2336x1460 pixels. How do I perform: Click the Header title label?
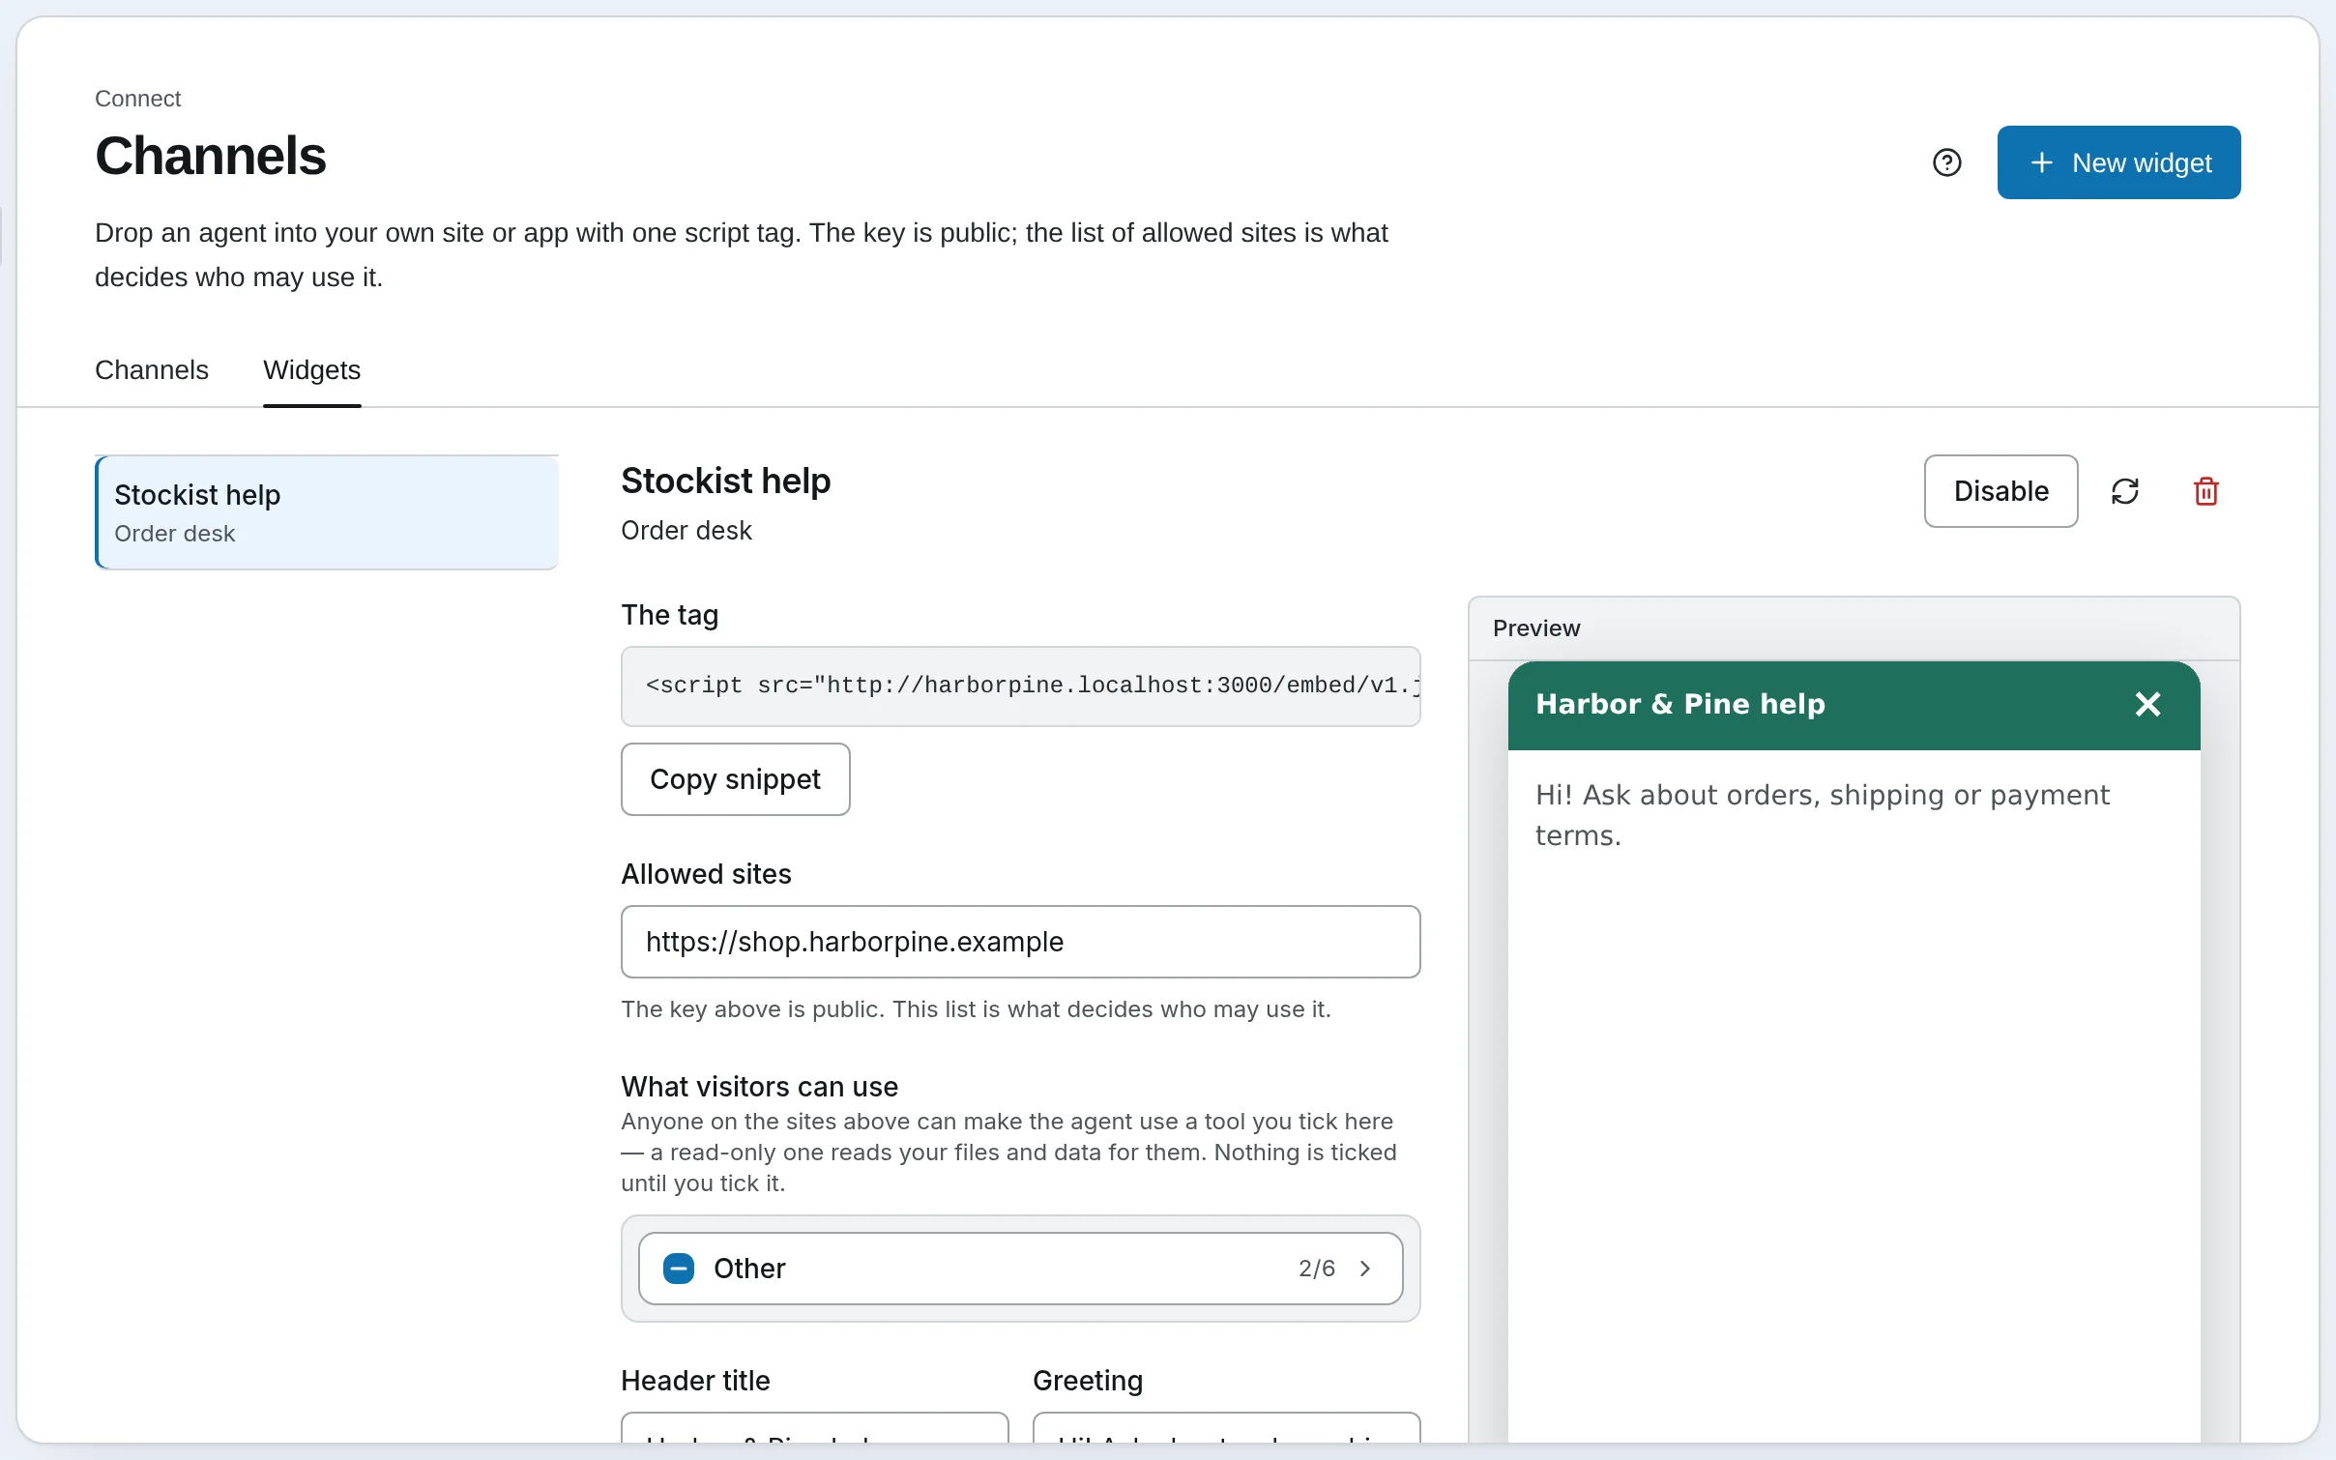tap(695, 1381)
